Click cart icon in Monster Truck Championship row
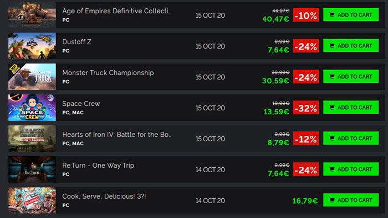The image size is (388, 218). click(332, 77)
